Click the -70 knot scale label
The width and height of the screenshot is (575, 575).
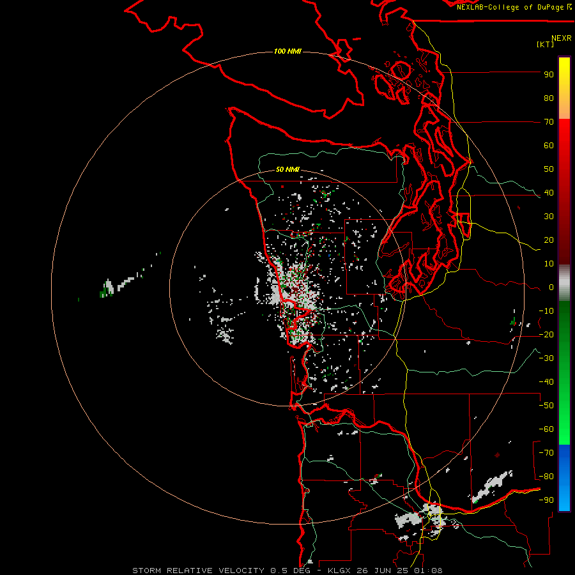[x=546, y=453]
